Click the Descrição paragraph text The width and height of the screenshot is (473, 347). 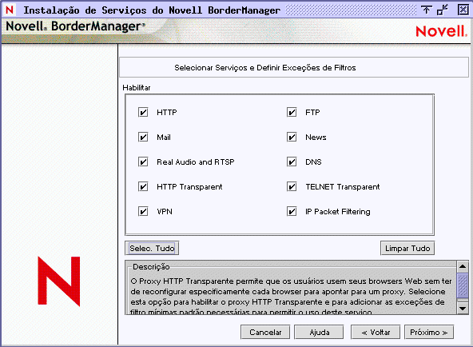click(x=291, y=297)
